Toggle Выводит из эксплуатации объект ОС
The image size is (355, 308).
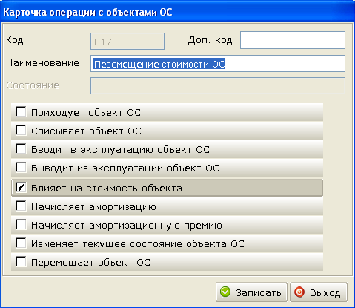click(x=21, y=168)
